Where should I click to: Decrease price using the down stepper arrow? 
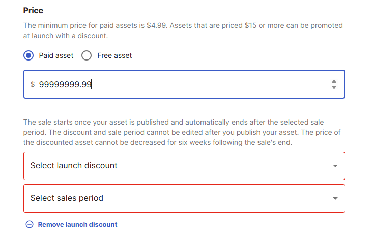point(334,87)
